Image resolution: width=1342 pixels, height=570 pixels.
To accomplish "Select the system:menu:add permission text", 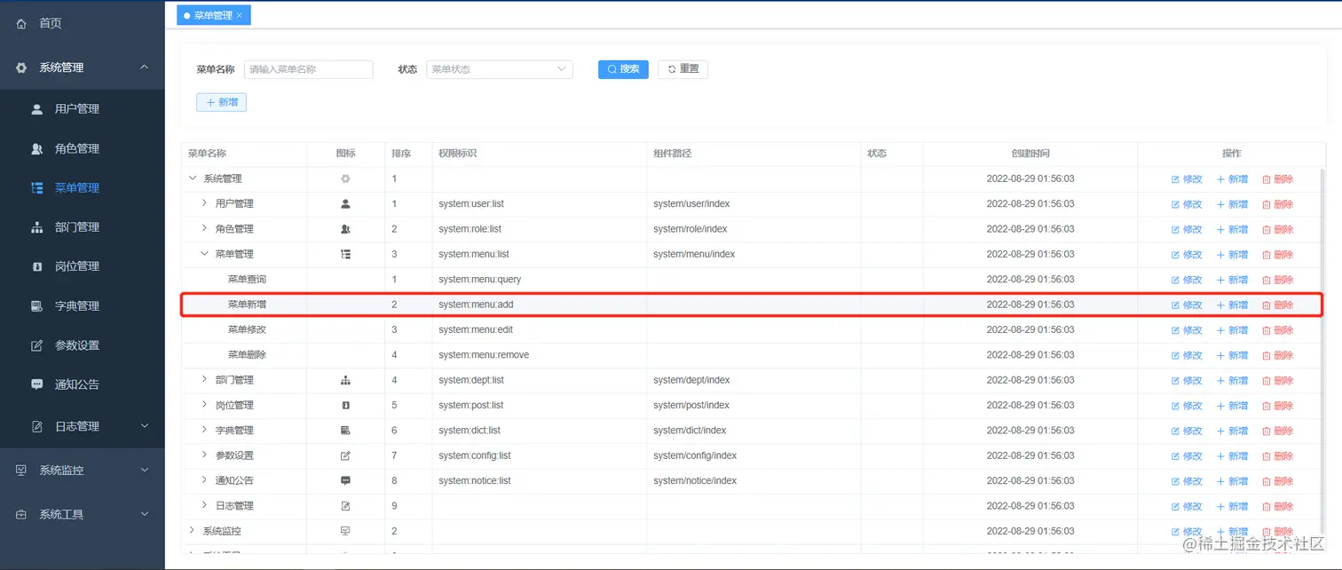I will [x=476, y=305].
